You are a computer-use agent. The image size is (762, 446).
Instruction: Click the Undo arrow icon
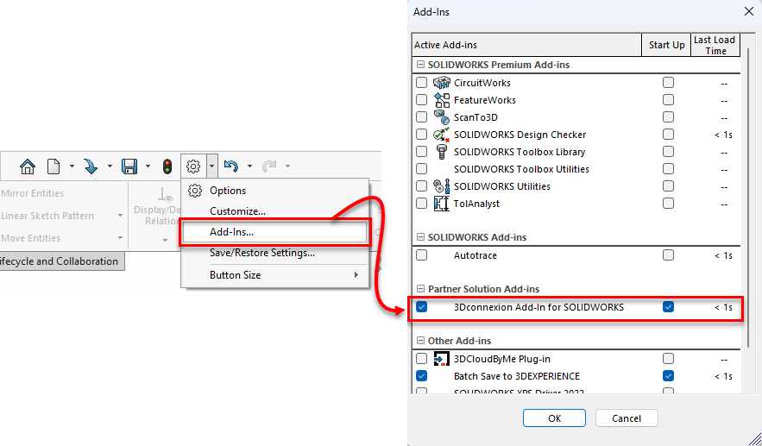[230, 166]
